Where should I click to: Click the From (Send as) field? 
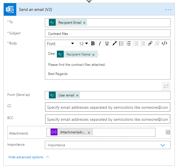[x=108, y=95]
